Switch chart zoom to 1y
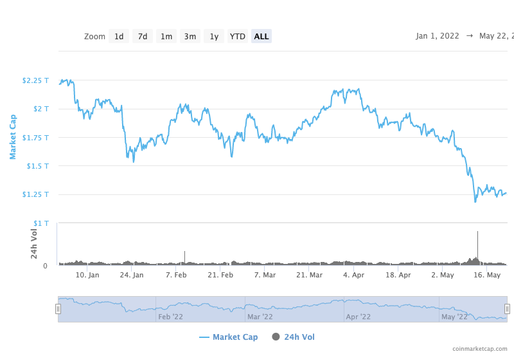This screenshot has width=514, height=354. (x=214, y=36)
